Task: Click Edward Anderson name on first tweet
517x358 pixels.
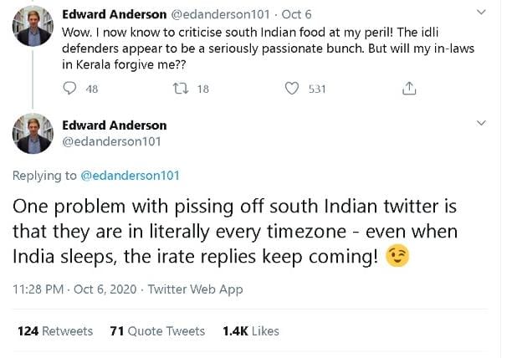Action: [x=114, y=15]
